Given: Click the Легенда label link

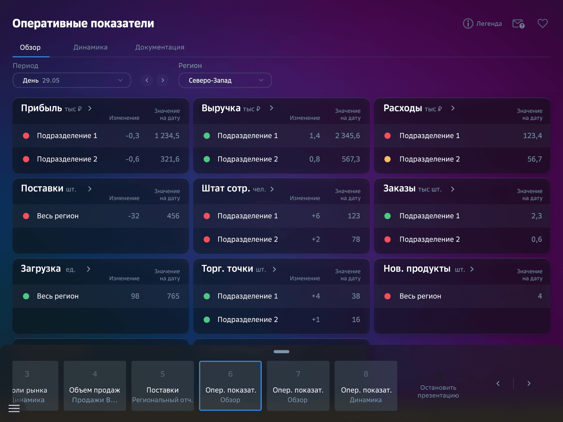Looking at the screenshot, I should click(x=489, y=24).
